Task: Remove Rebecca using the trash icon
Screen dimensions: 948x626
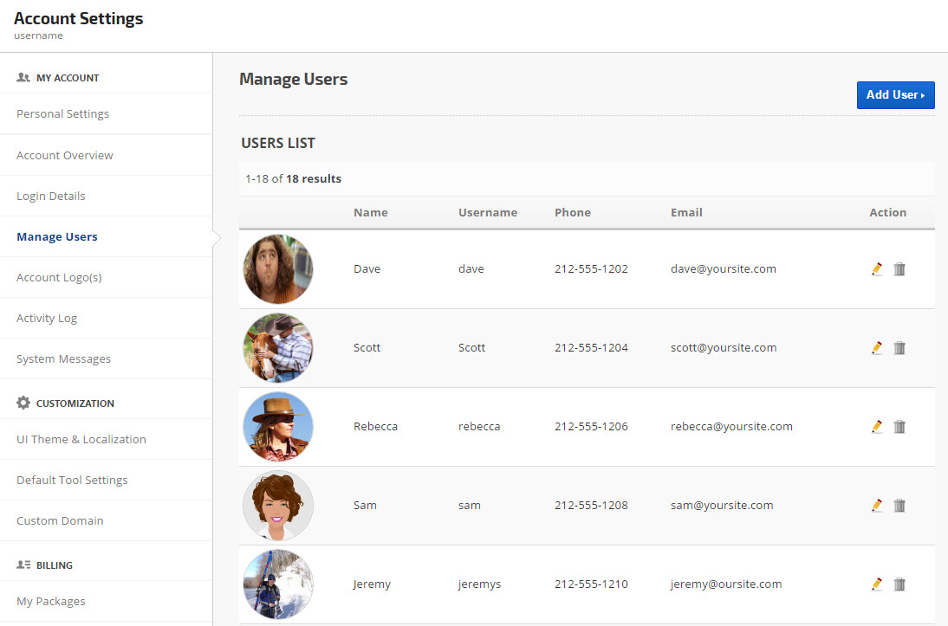Action: point(899,427)
